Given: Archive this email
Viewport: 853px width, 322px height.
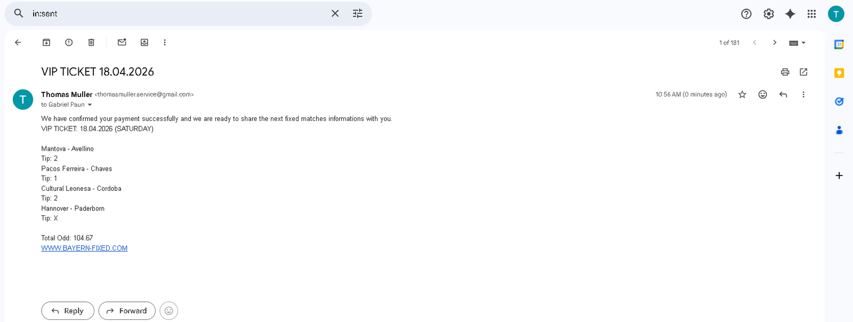Looking at the screenshot, I should (x=46, y=43).
